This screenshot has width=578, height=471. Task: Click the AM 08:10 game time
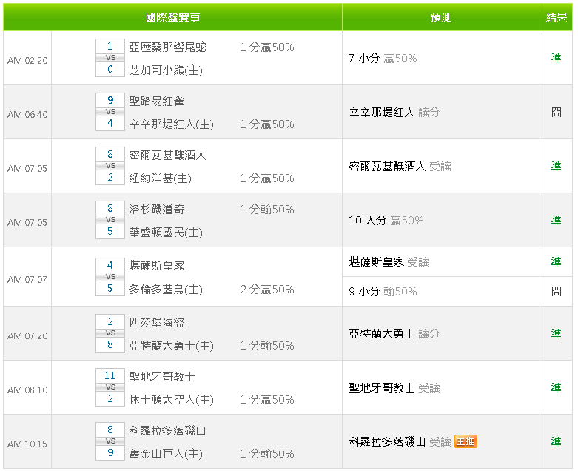click(27, 390)
